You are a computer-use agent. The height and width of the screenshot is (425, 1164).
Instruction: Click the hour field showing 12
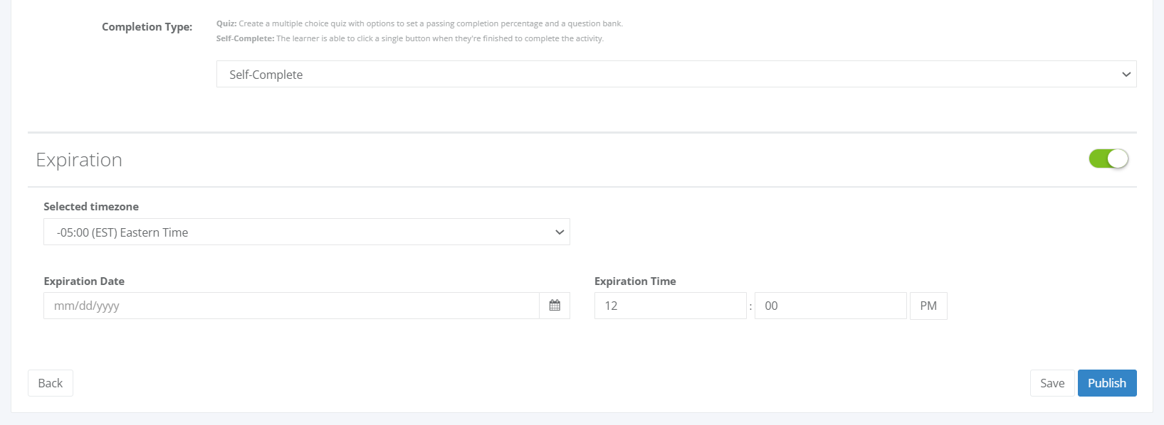670,306
